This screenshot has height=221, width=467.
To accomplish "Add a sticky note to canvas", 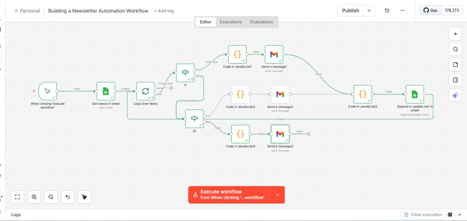I will pos(455,65).
